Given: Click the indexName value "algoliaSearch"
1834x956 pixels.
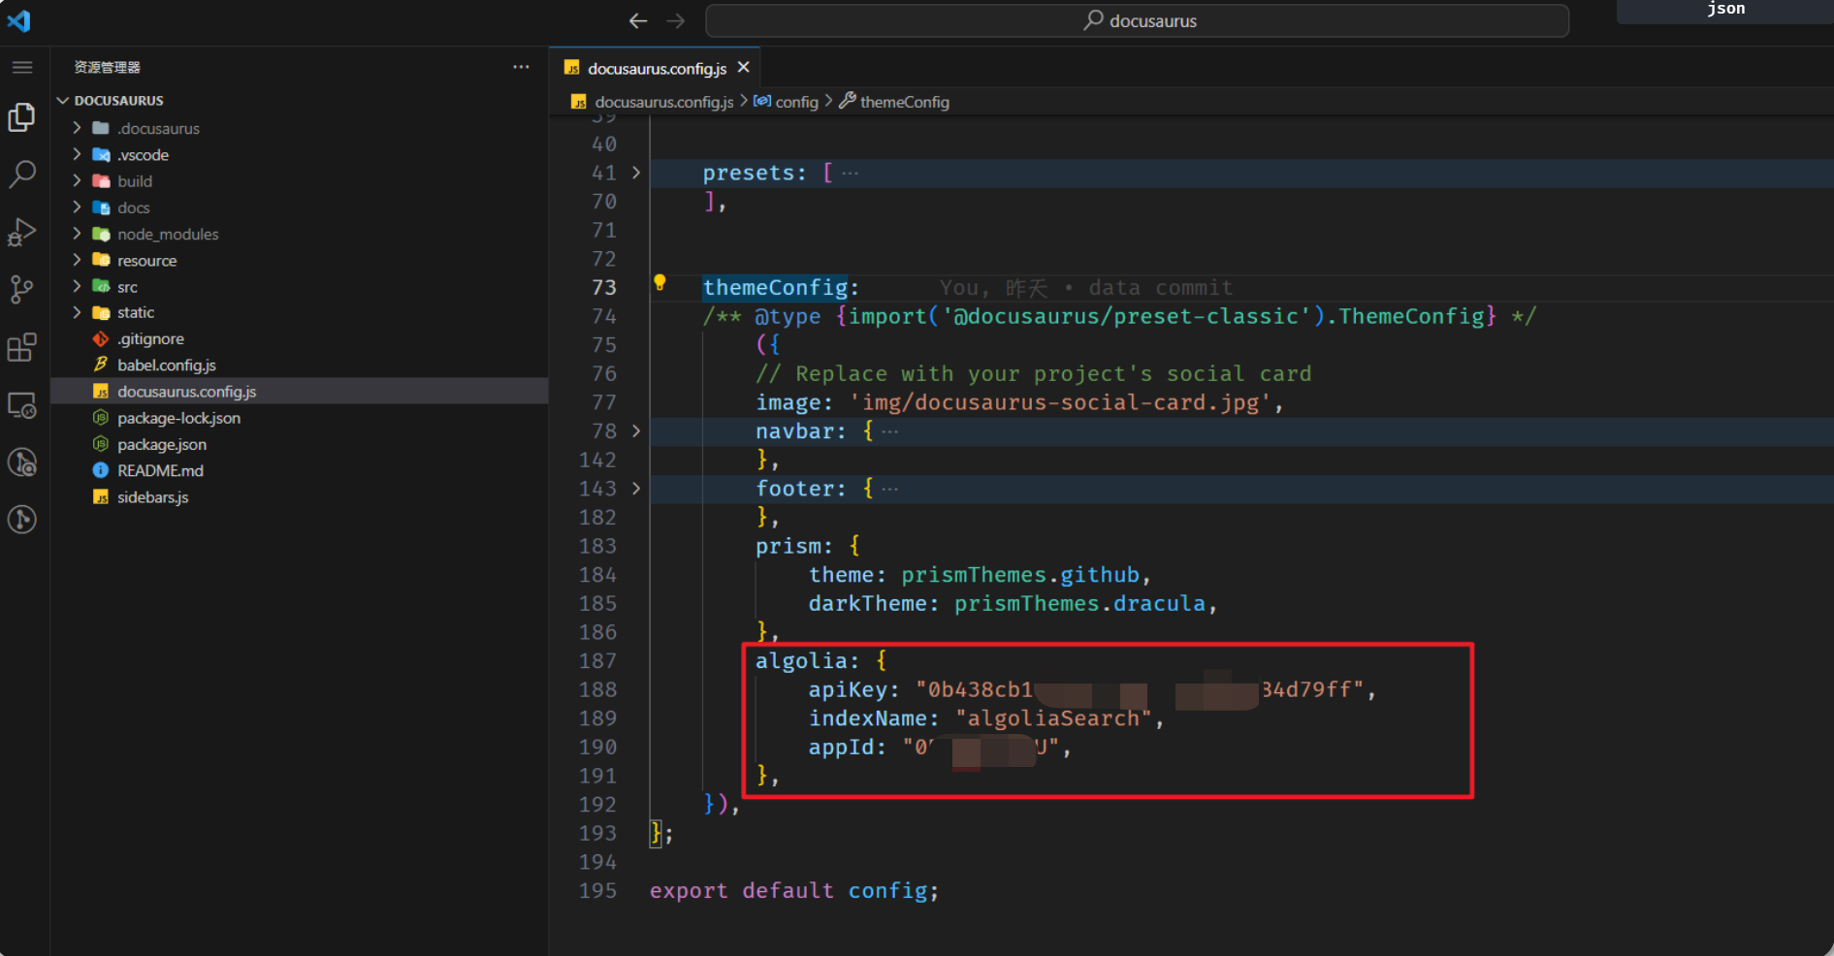Looking at the screenshot, I should coord(1053,718).
